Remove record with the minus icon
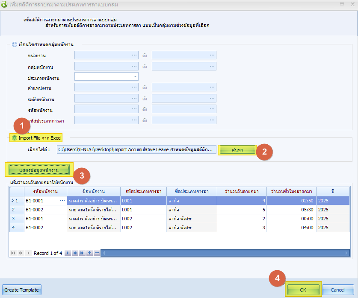The image size is (358, 298). click(x=97, y=253)
